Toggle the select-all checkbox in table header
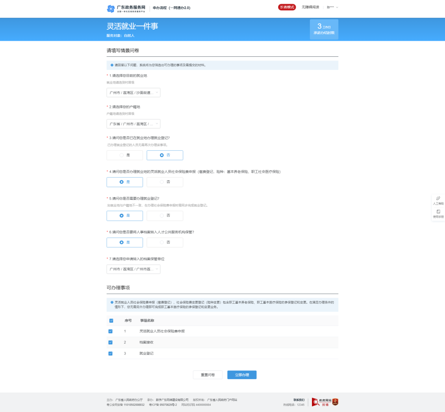The height and width of the screenshot is (412, 445). click(111, 321)
